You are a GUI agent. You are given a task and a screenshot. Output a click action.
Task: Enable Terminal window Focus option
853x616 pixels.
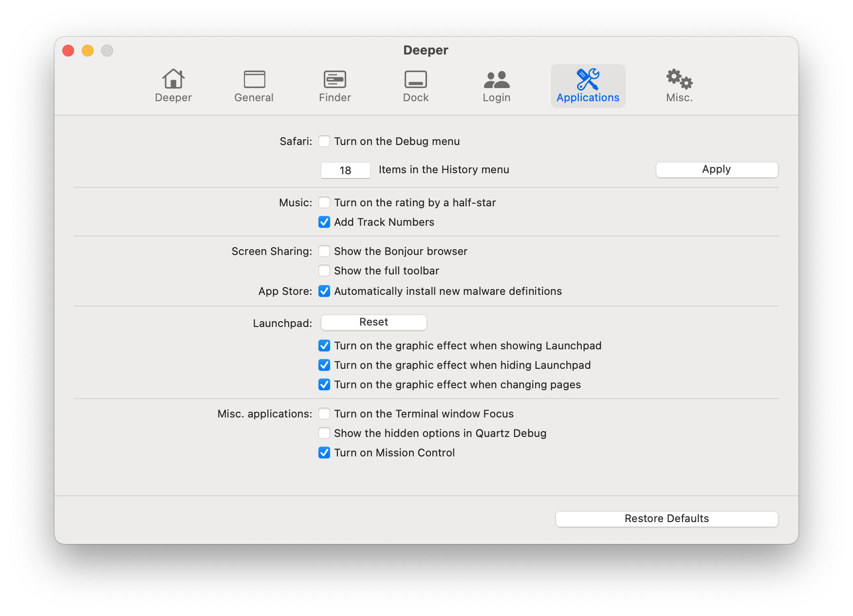[324, 414]
